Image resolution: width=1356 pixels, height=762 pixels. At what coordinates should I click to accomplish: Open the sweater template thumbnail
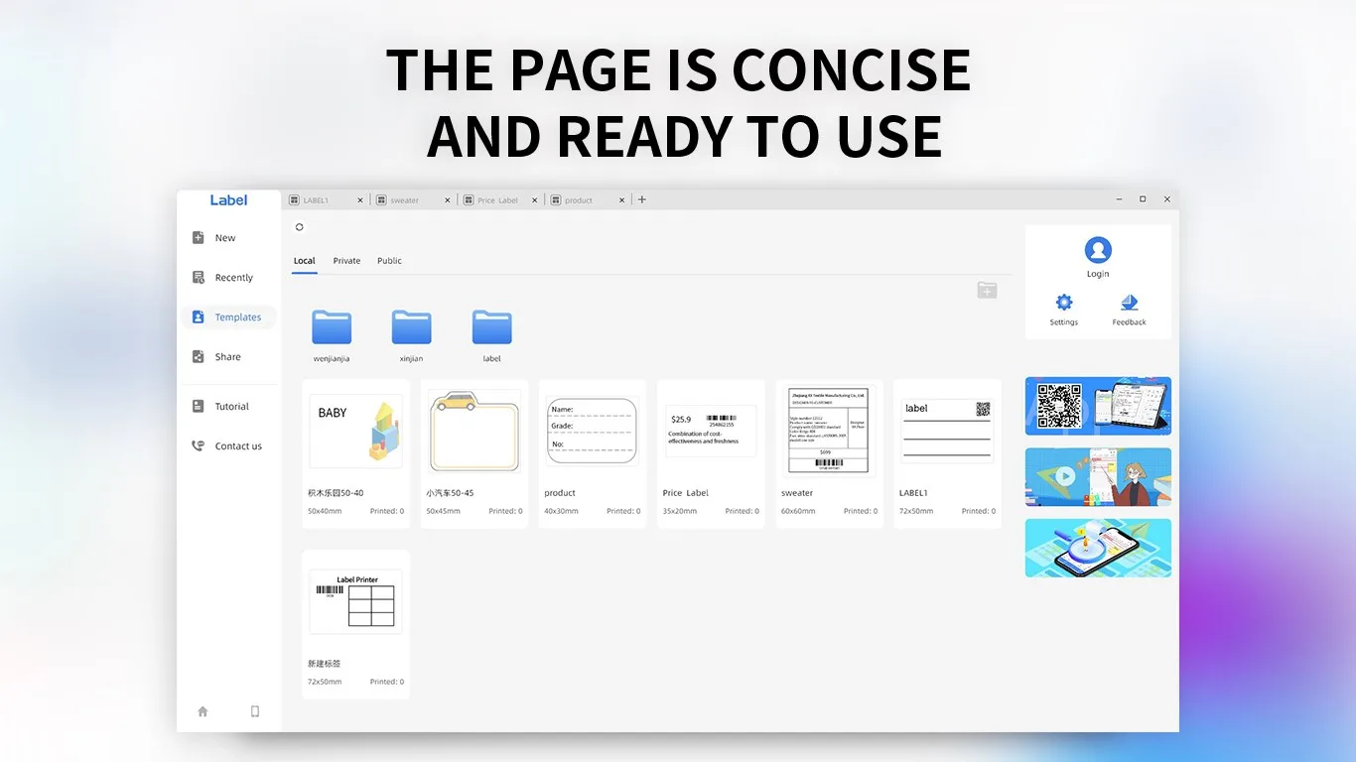(829, 431)
